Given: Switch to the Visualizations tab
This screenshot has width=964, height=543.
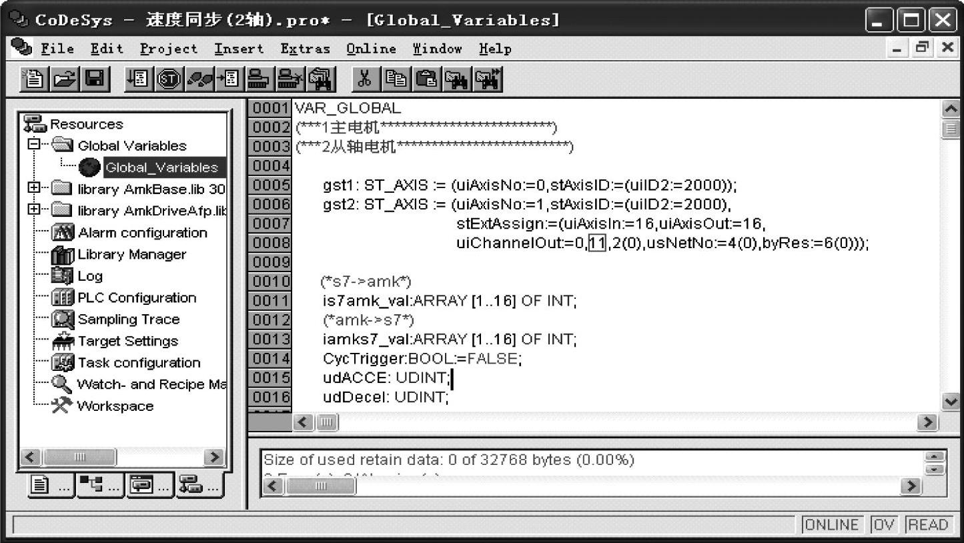Looking at the screenshot, I should tap(150, 487).
